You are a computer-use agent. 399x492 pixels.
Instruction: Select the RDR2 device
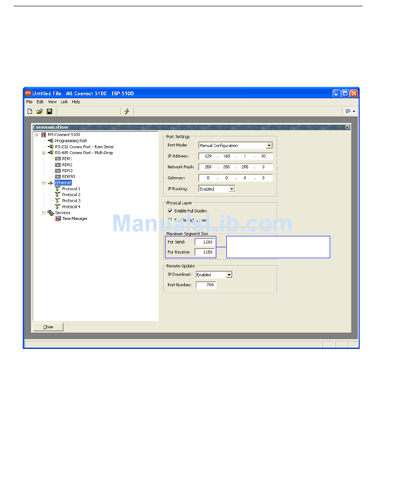pos(67,165)
